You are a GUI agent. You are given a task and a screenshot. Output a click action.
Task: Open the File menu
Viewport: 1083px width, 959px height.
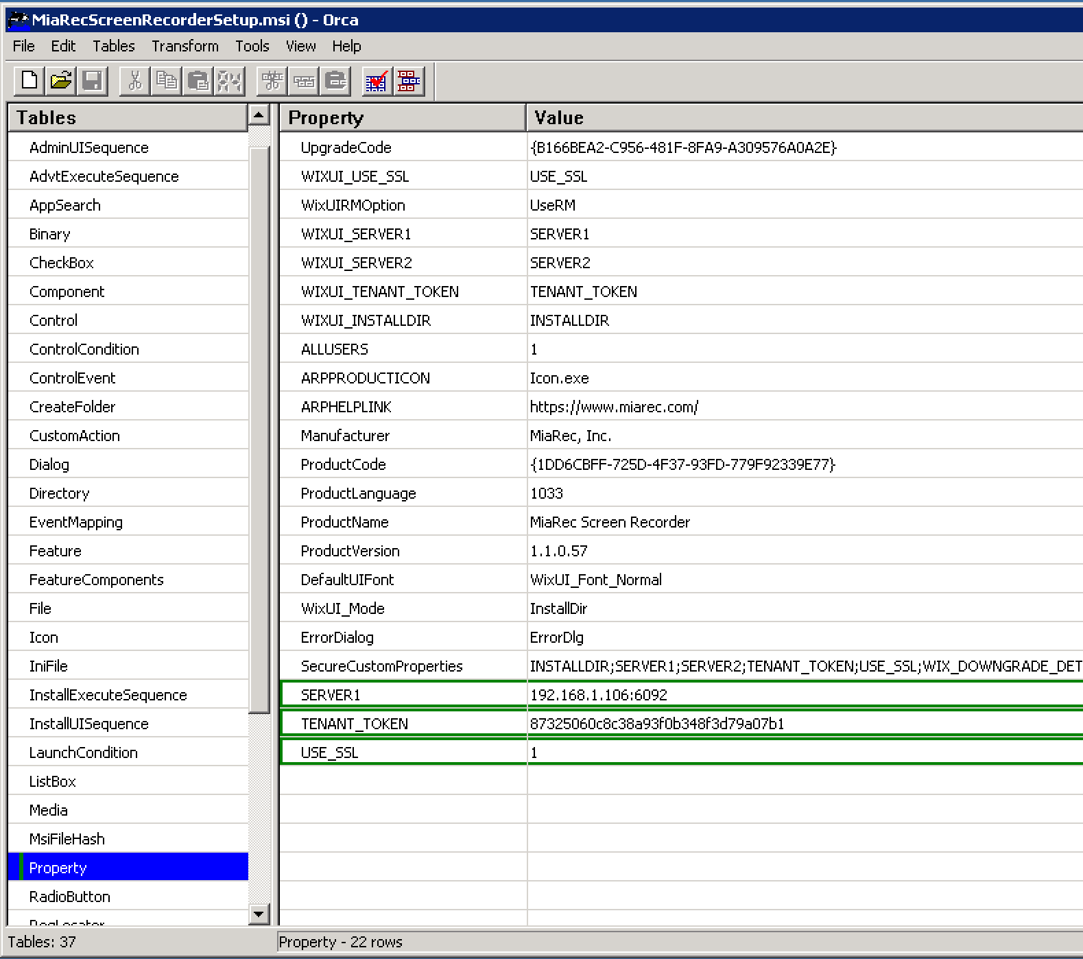[x=23, y=46]
